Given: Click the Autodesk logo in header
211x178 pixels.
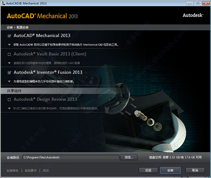Looking at the screenshot, I should pos(193,15).
